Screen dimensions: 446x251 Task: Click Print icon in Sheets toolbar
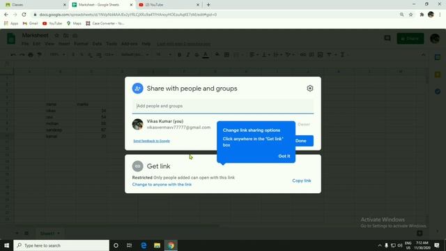pyautogui.click(x=31, y=54)
